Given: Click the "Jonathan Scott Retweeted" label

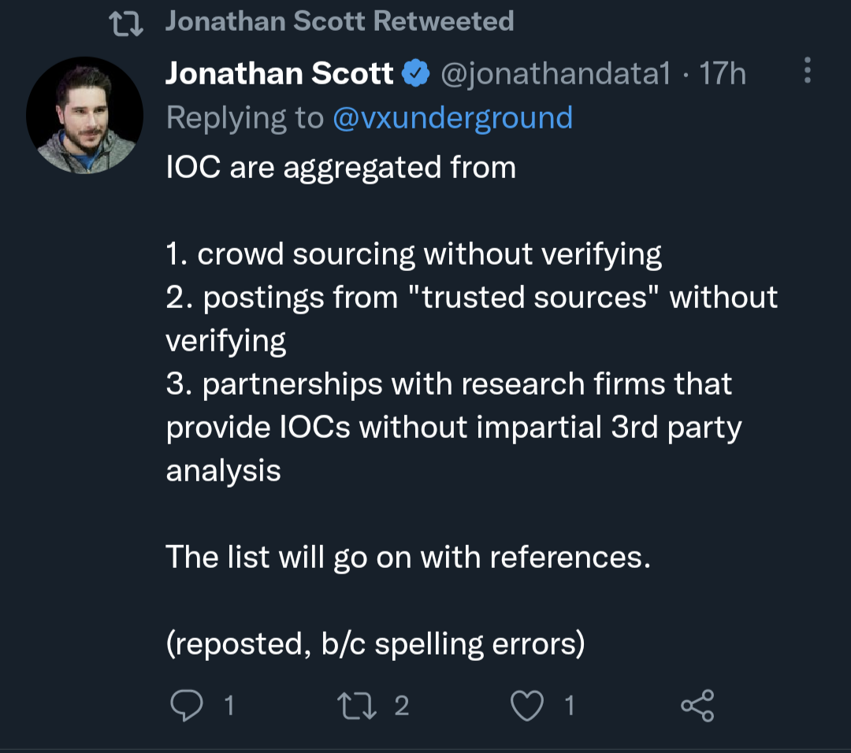Looking at the screenshot, I should click(x=340, y=21).
